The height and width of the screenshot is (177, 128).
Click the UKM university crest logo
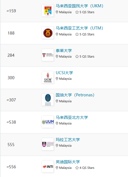(48, 11)
